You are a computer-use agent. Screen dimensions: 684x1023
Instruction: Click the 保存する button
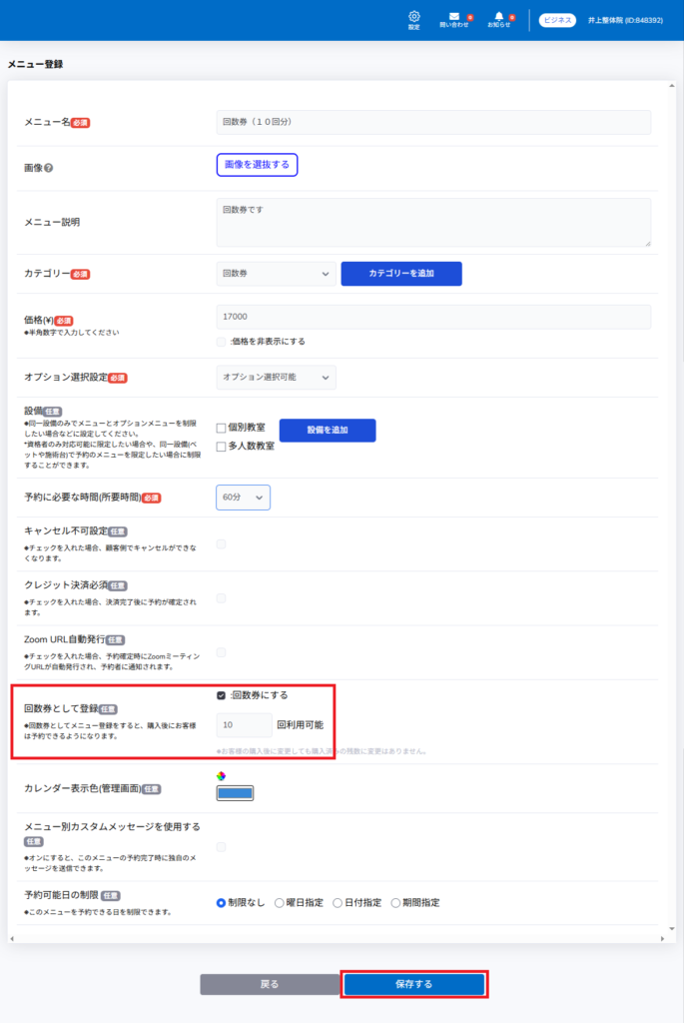[414, 984]
